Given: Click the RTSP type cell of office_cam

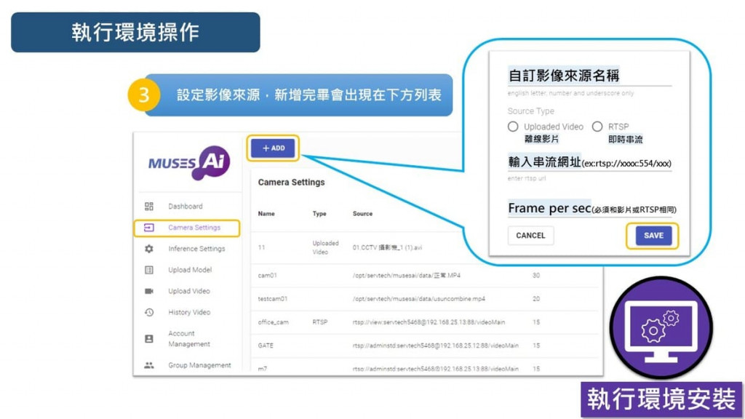Looking at the screenshot, I should [x=320, y=322].
